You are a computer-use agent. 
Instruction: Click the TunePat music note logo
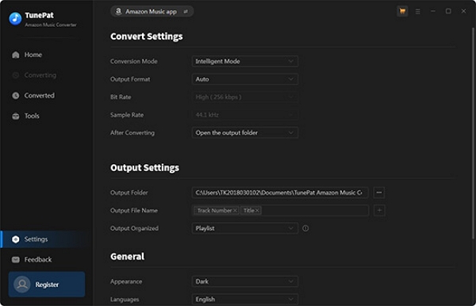click(x=15, y=18)
